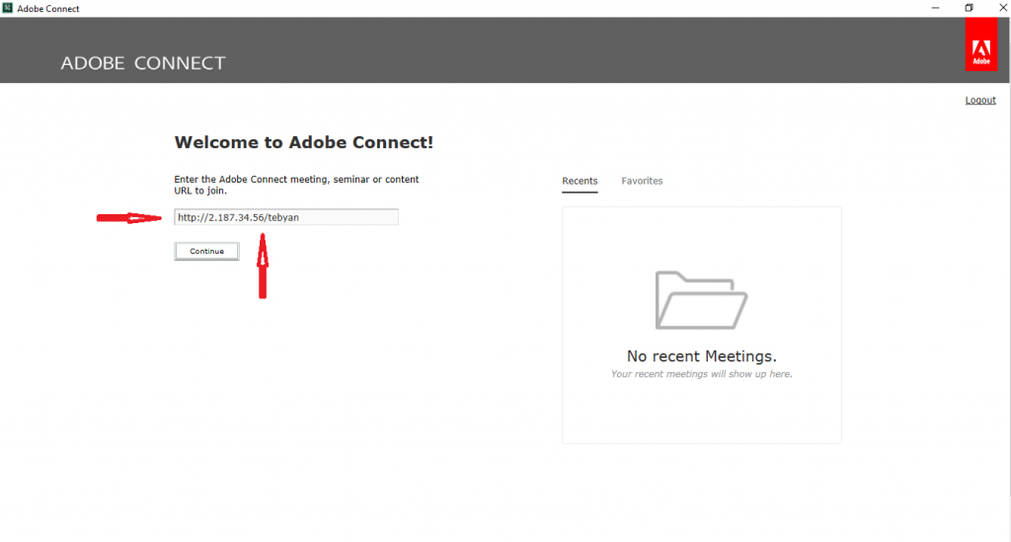Click the red Adobe logo in header

pos(980,44)
